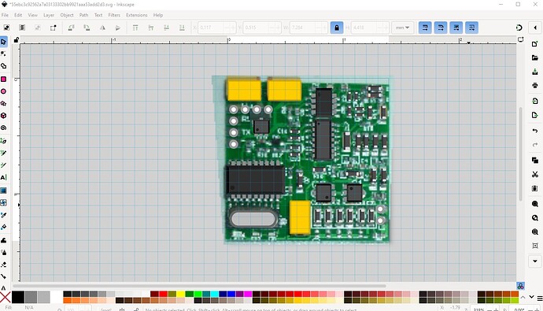The height and width of the screenshot is (311, 543).
Task: Click the remove fill X swatch
Action: pyautogui.click(x=5, y=297)
